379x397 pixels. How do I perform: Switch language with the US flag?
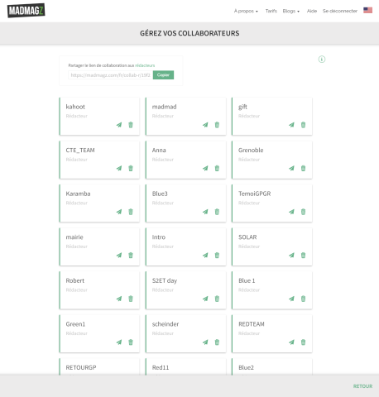pyautogui.click(x=367, y=10)
